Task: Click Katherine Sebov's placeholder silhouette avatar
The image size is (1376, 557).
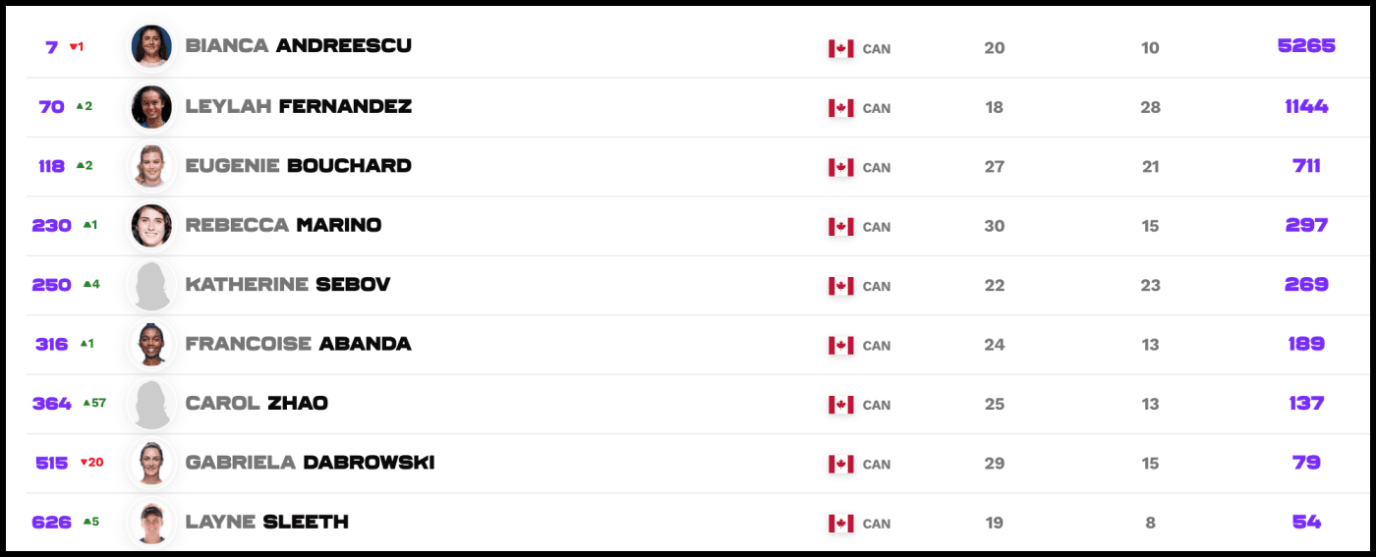Action: tap(151, 285)
